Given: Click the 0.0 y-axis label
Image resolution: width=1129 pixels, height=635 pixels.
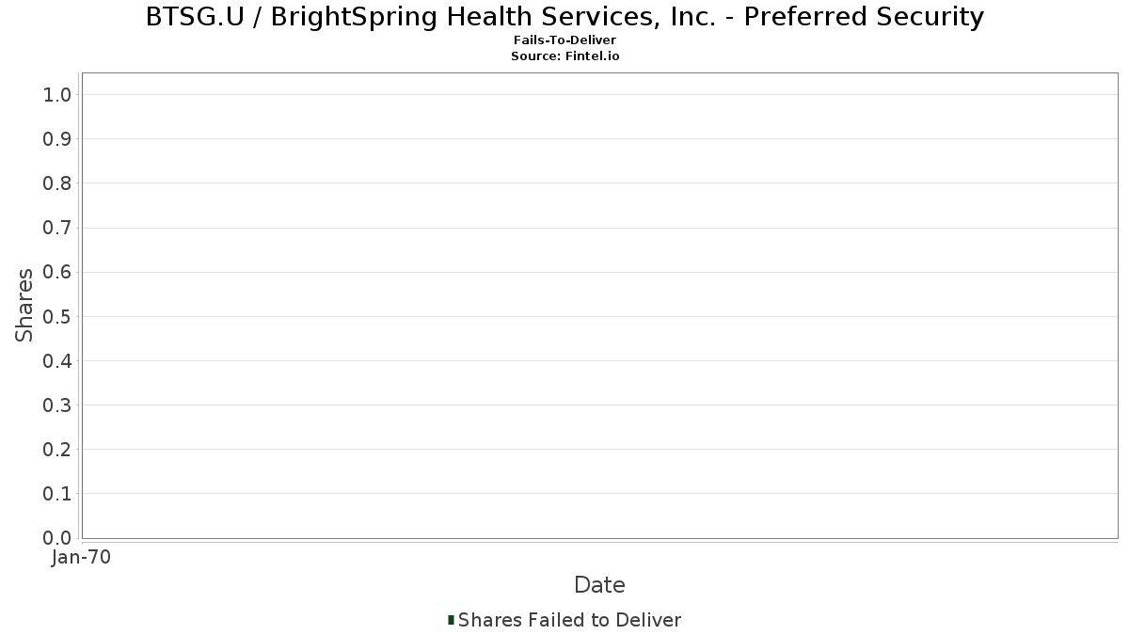Looking at the screenshot, I should [57, 538].
